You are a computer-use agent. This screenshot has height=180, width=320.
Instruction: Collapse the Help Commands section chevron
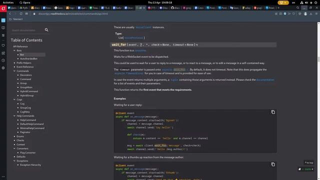(14, 115)
